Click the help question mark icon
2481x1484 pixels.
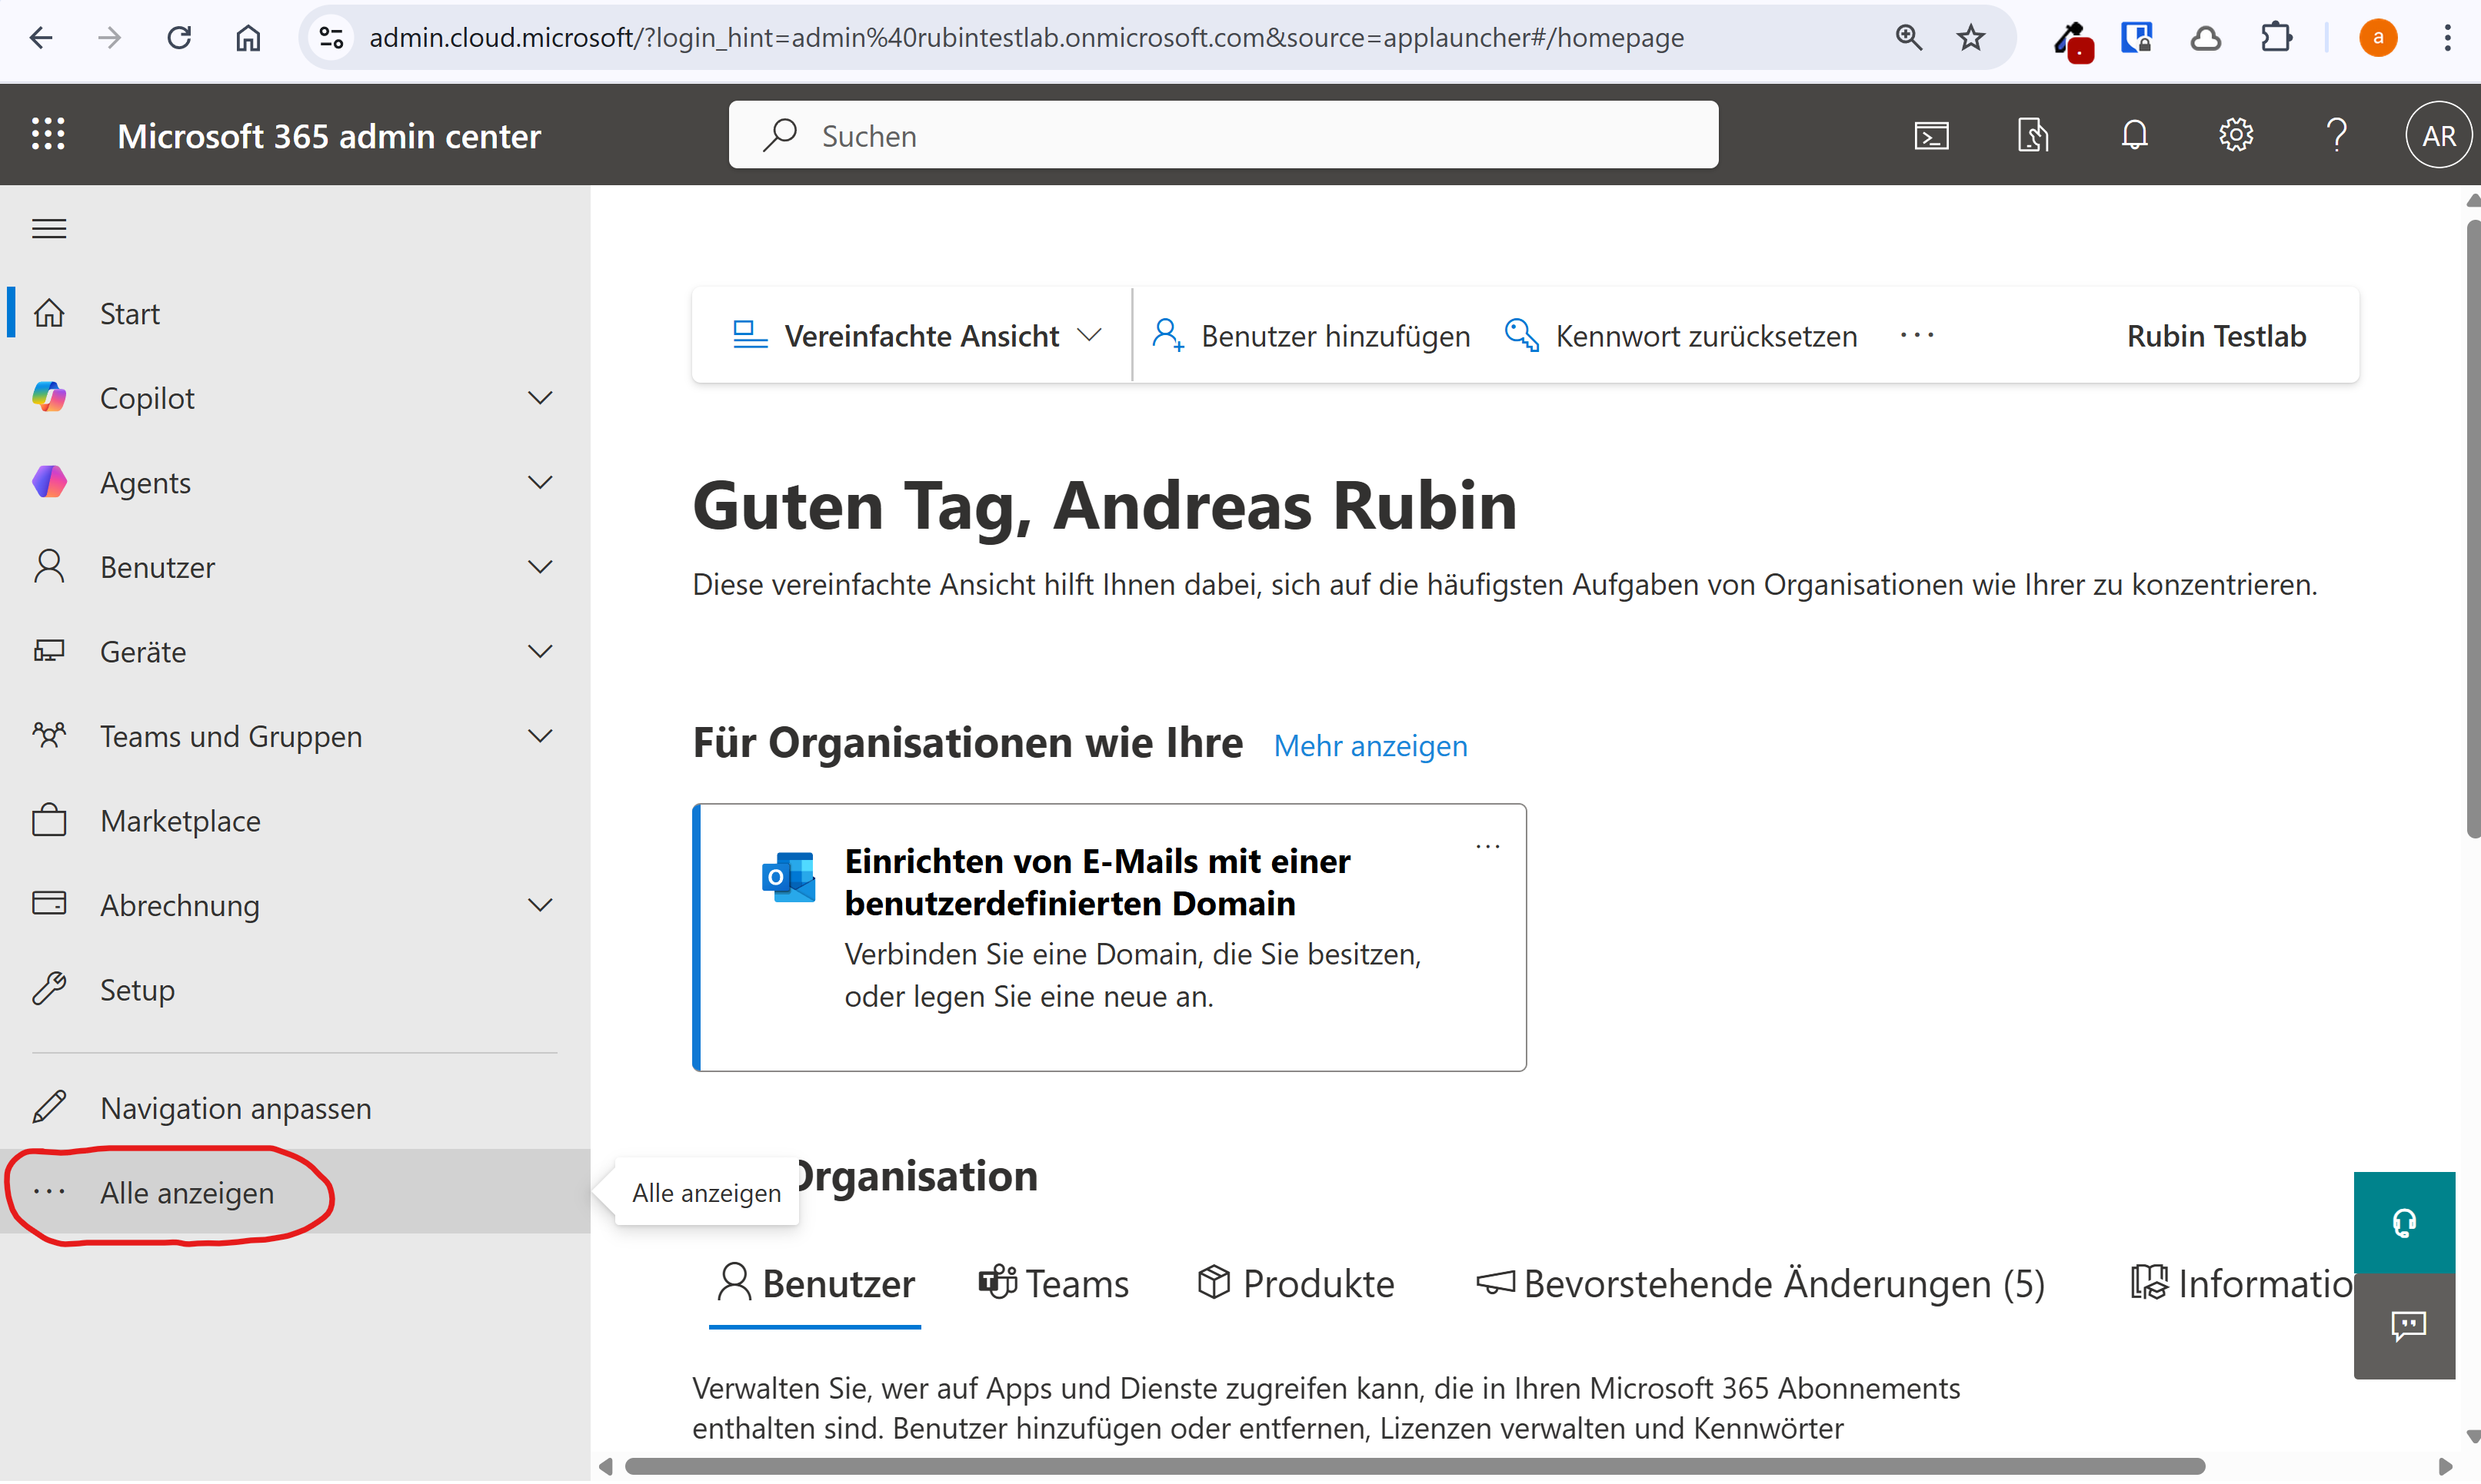pos(2336,135)
